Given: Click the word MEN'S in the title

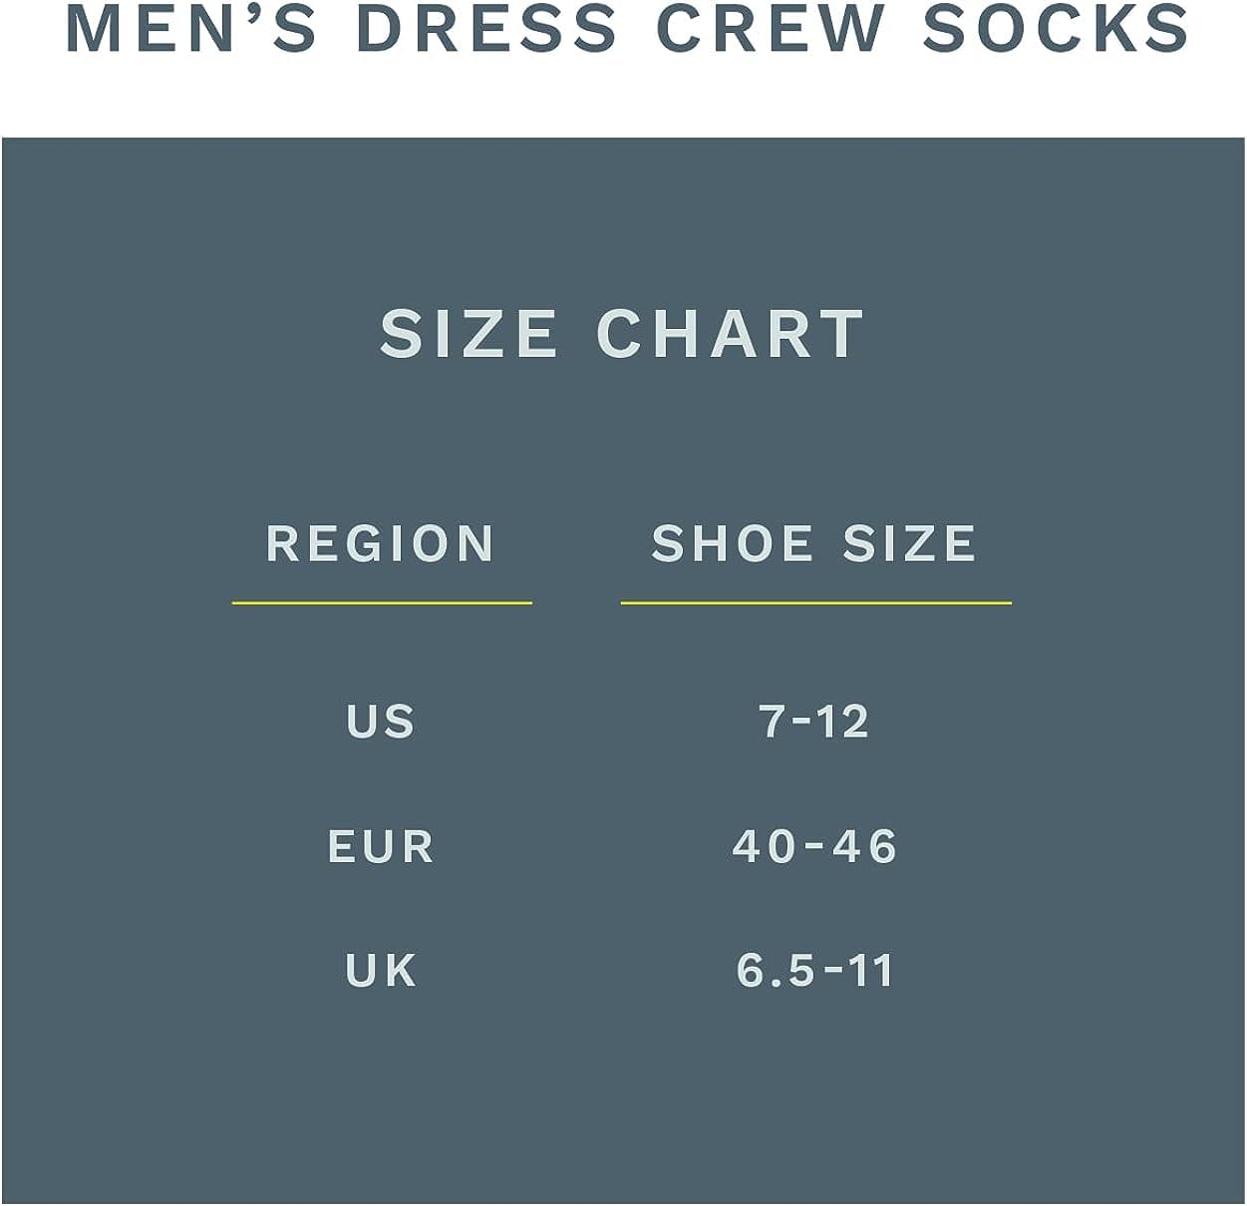Looking at the screenshot, I should pos(191,29).
